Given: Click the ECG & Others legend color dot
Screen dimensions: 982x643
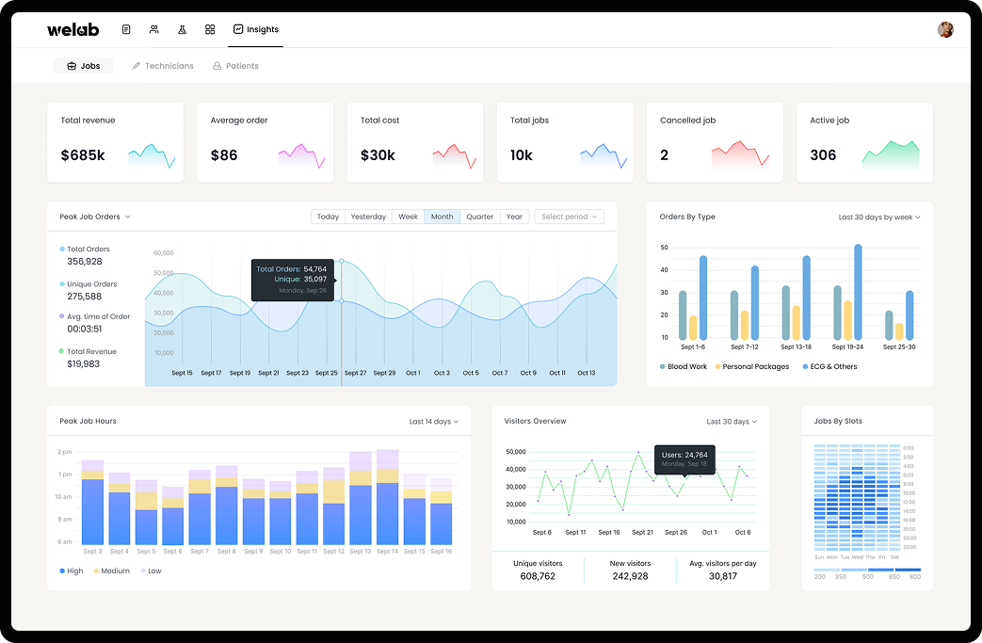Looking at the screenshot, I should [805, 366].
